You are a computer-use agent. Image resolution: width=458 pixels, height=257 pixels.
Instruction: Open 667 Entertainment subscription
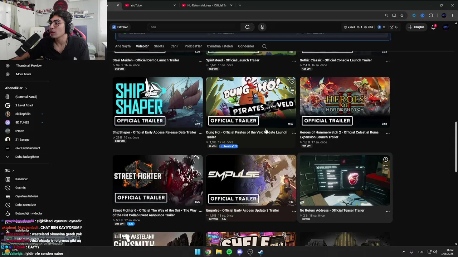coord(28,148)
